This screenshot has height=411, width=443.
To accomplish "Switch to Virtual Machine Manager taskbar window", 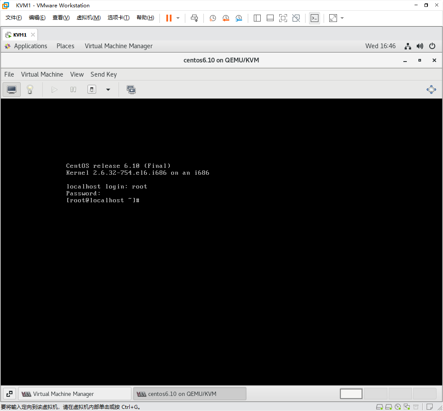I will [x=75, y=393].
